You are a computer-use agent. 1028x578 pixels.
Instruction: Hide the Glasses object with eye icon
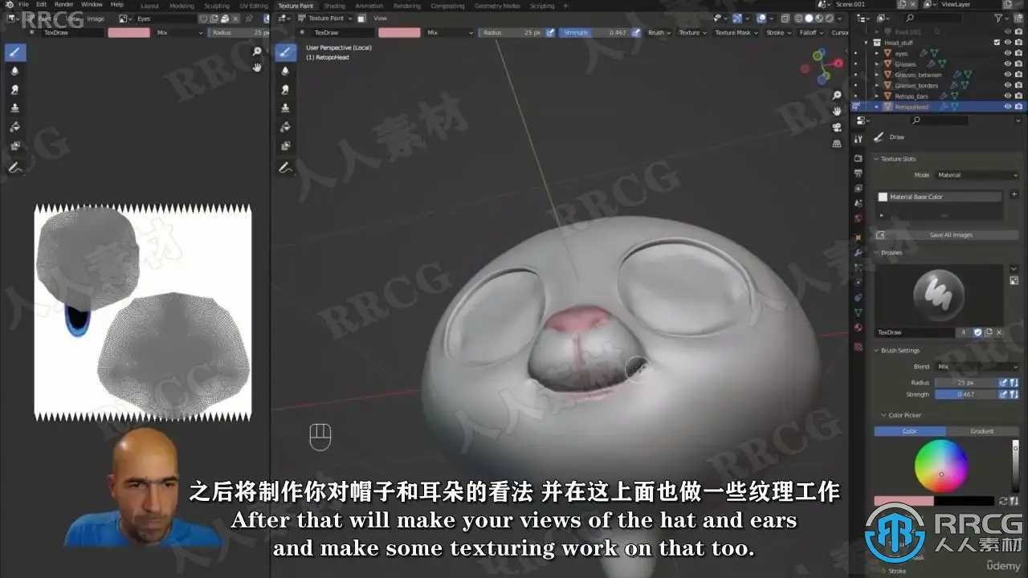coord(1008,64)
